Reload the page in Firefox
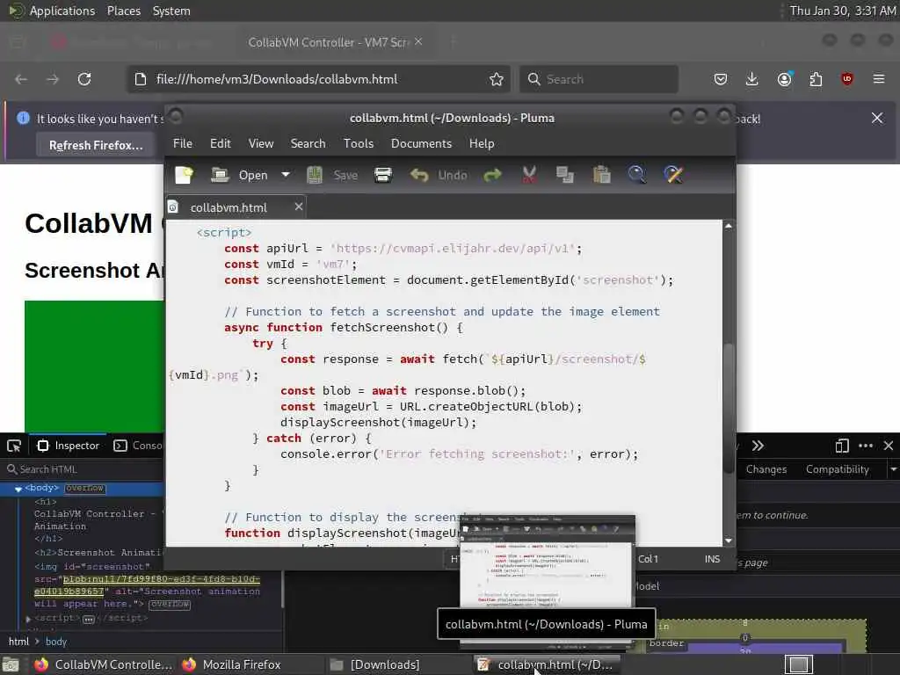The height and width of the screenshot is (675, 900). tap(84, 79)
